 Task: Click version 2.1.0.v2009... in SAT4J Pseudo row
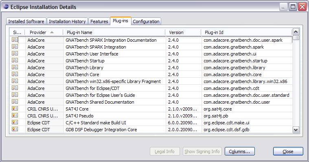coord(182,116)
